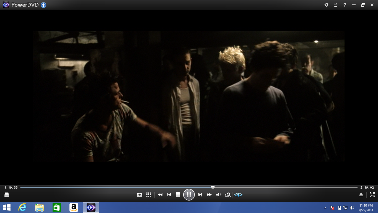The height and width of the screenshot is (213, 378).
Task: Open system volume tray icon
Action: click(352, 208)
